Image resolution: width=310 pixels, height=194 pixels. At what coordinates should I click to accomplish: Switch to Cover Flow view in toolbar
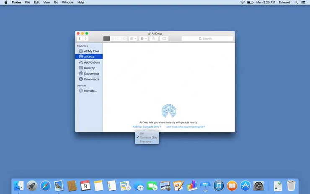click(124, 39)
